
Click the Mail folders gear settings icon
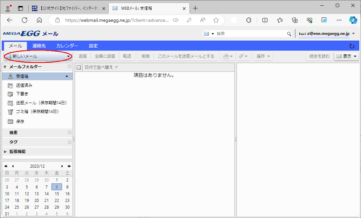coord(70,66)
